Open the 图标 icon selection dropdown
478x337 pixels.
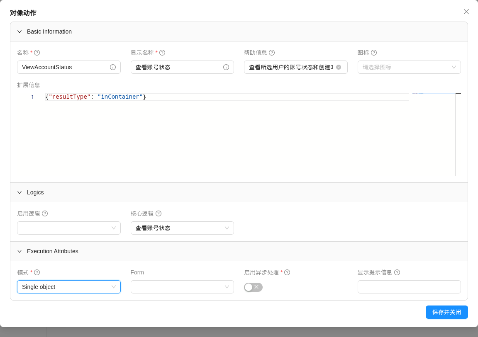point(409,67)
